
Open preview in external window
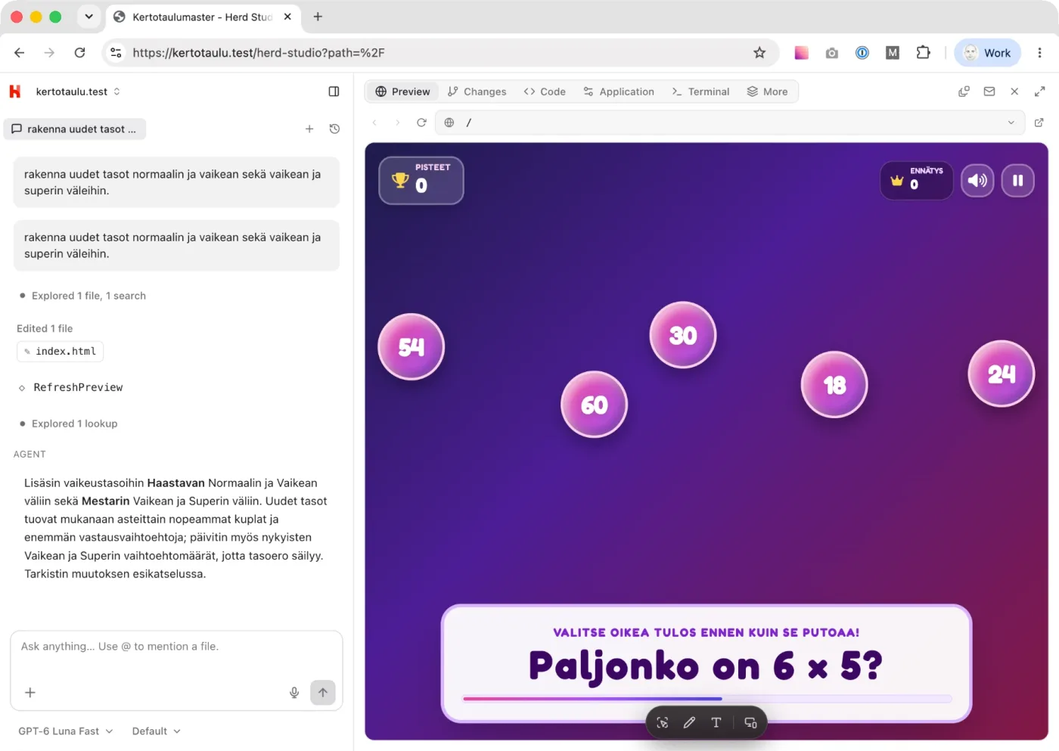coord(1039,123)
